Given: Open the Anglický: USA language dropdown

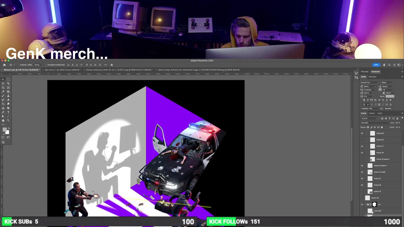Looking at the screenshot, I should pos(370,108).
